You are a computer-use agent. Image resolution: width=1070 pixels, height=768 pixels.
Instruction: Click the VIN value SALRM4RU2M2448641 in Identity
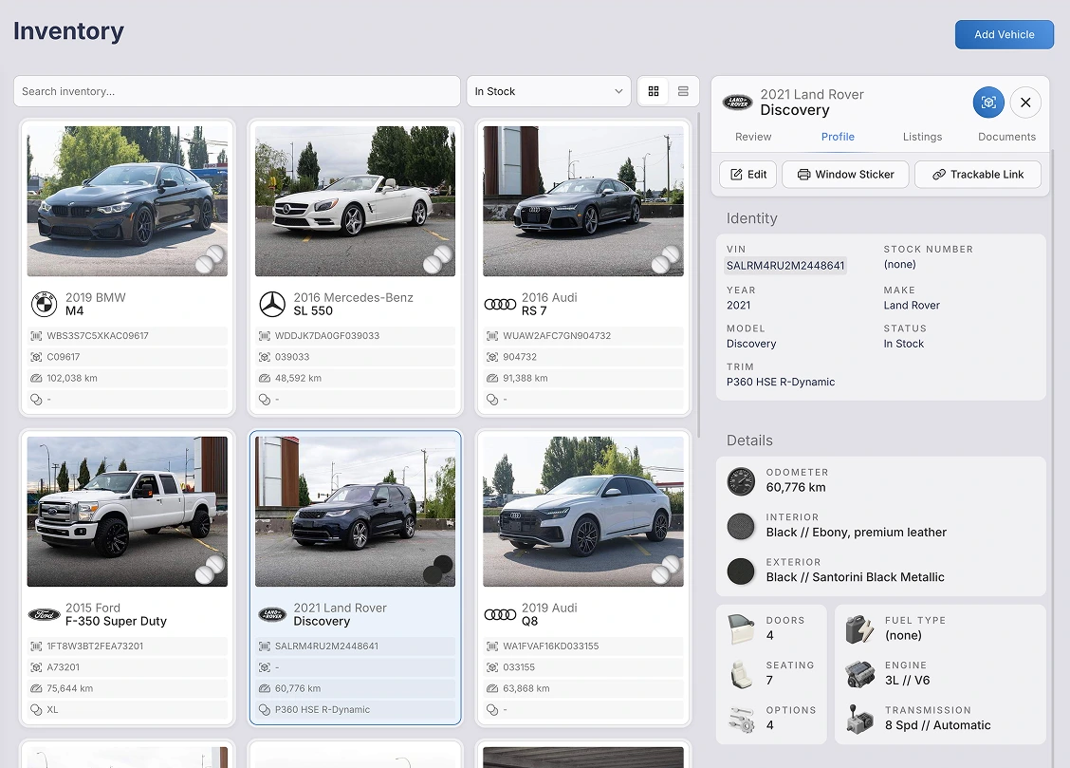785,266
